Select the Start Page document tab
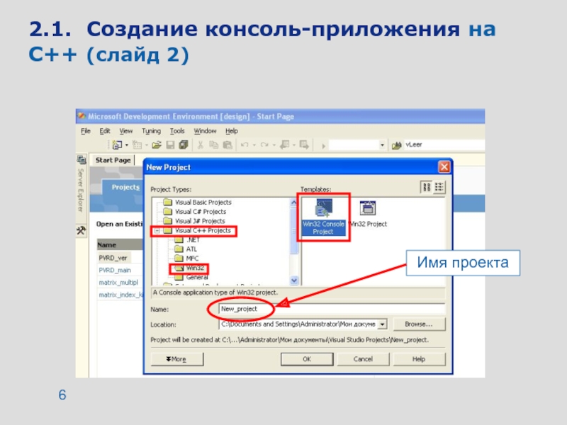The height and width of the screenshot is (425, 567). click(113, 160)
